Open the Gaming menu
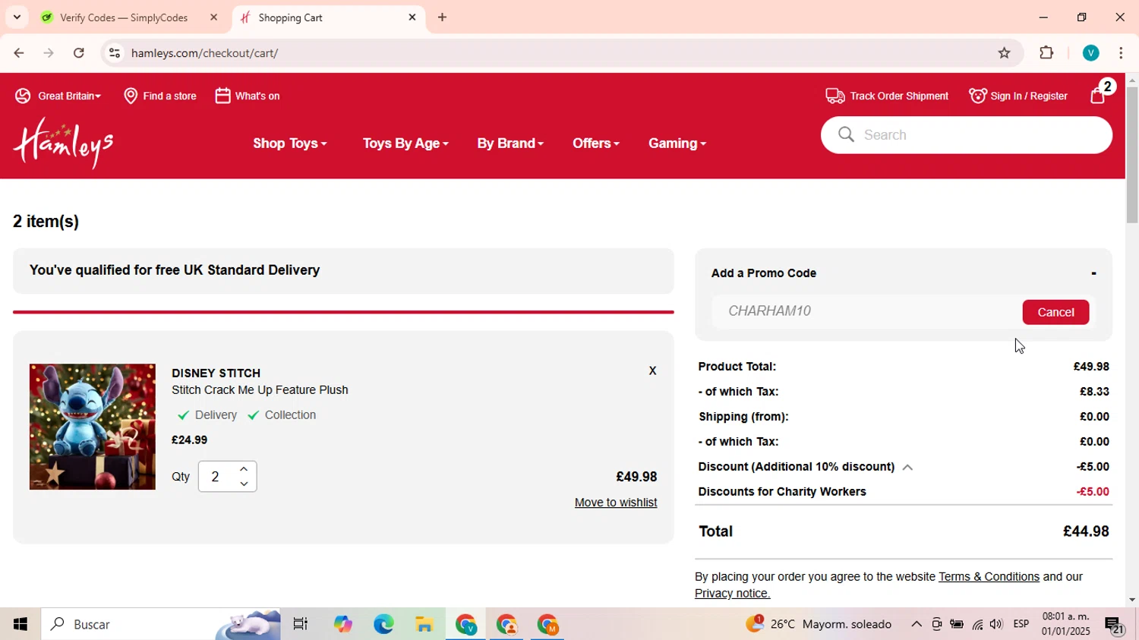The image size is (1139, 640). (677, 143)
